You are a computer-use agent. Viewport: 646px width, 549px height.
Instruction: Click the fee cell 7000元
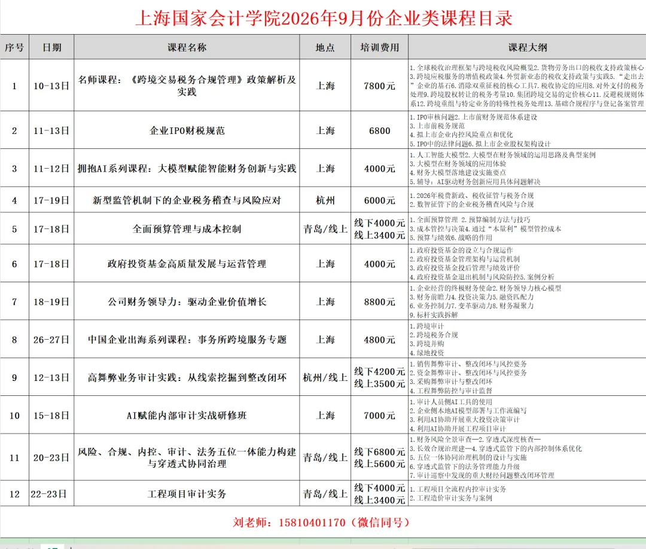tap(379, 415)
